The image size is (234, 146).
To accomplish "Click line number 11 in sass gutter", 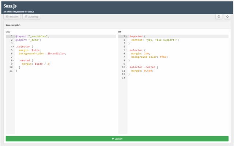I will pyautogui.click(x=11, y=71).
